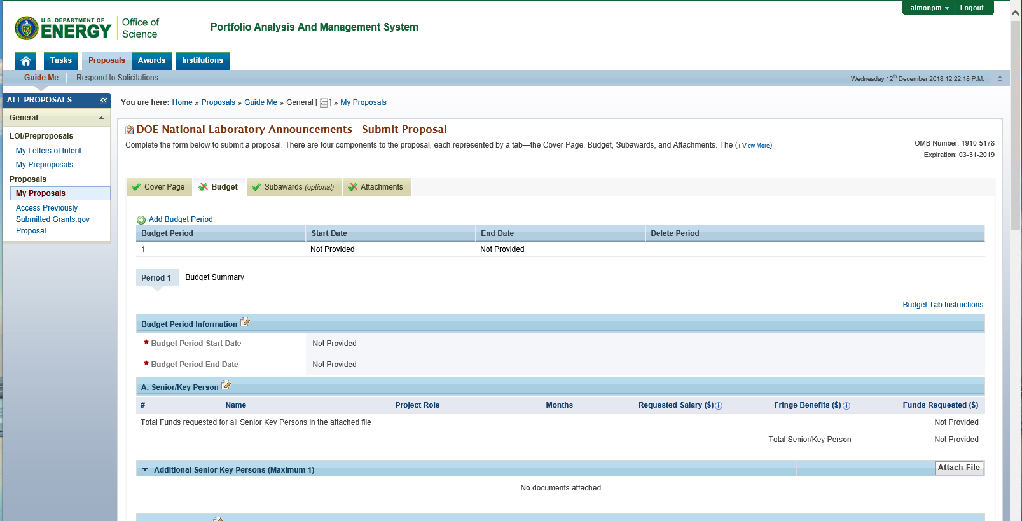This screenshot has width=1022, height=521.
Task: Click the Funds Requested ($) column header
Action: [941, 405]
